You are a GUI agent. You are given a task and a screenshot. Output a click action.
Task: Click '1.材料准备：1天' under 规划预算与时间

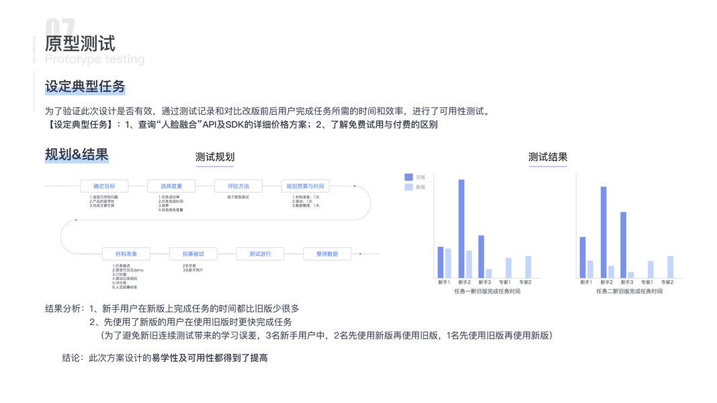(x=306, y=197)
